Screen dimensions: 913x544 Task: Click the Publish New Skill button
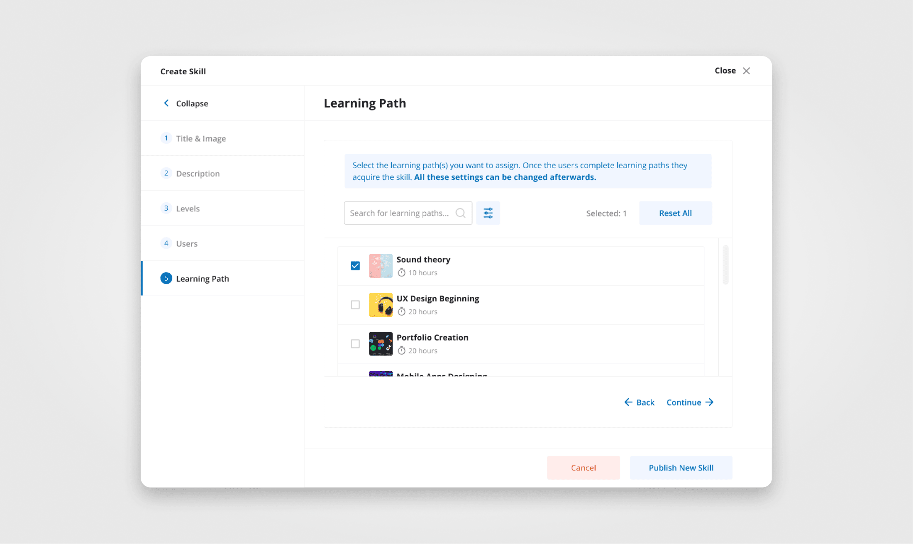pos(681,468)
